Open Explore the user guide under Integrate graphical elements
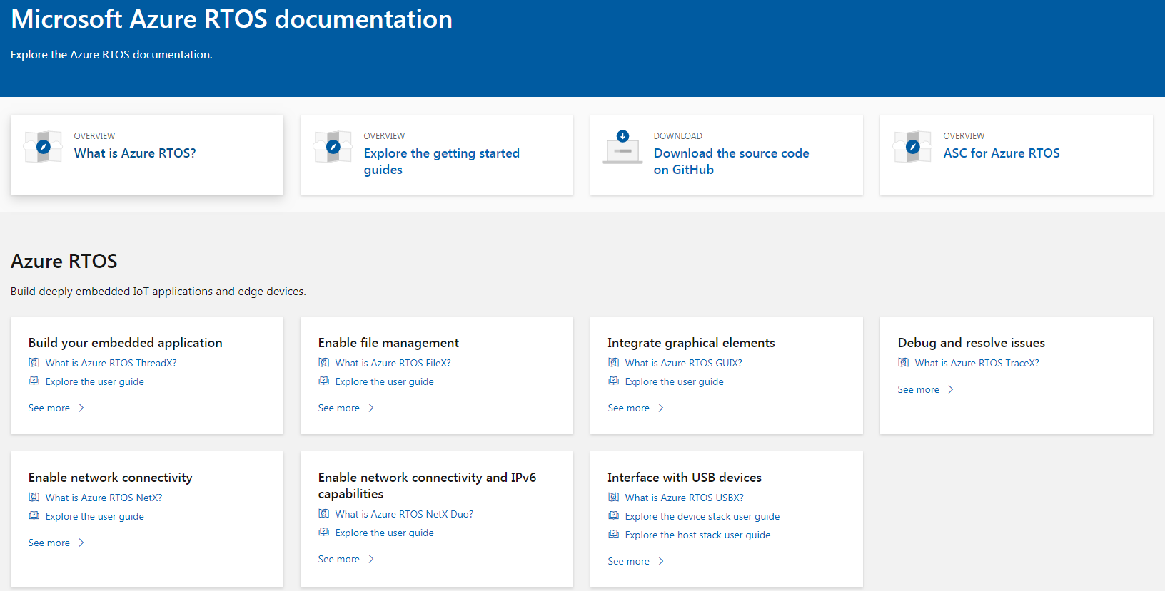1165x591 pixels. [x=675, y=381]
